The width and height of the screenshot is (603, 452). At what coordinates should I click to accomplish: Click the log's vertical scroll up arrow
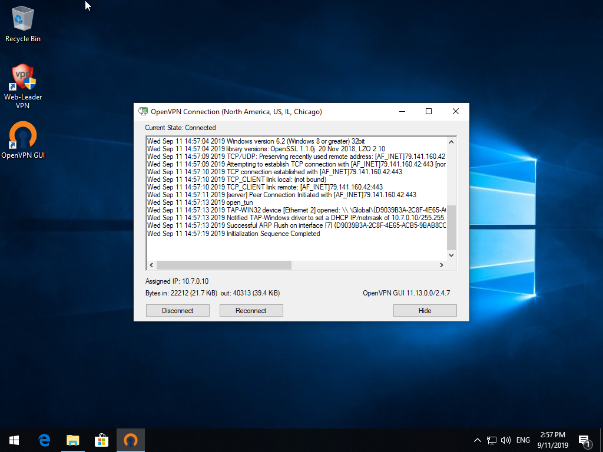(x=452, y=142)
